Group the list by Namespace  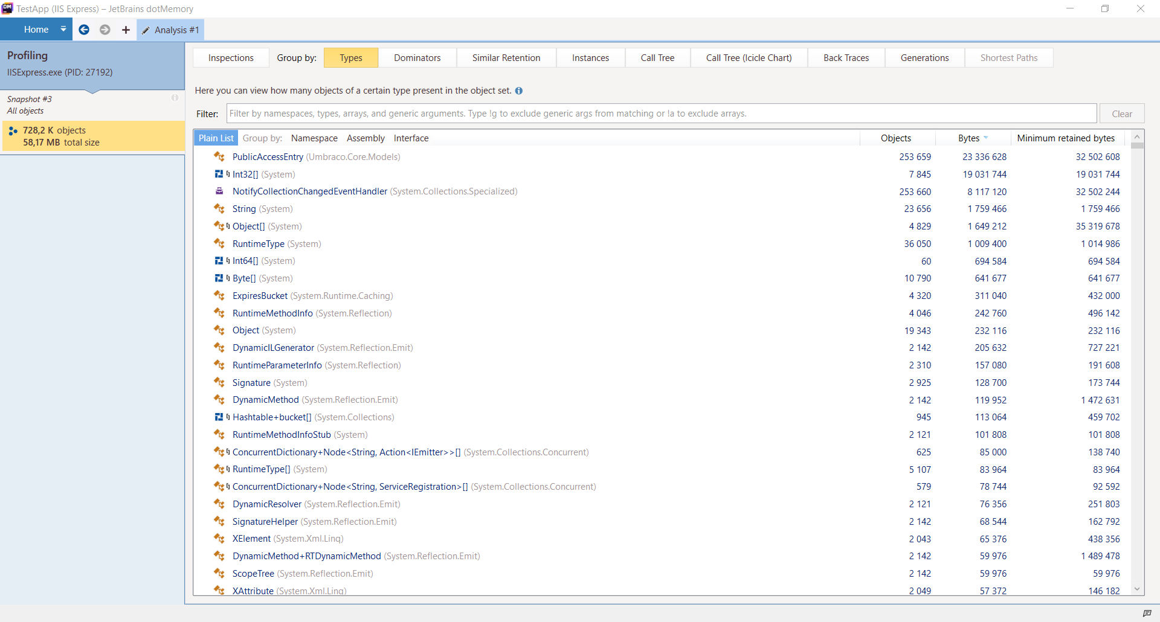pyautogui.click(x=314, y=138)
